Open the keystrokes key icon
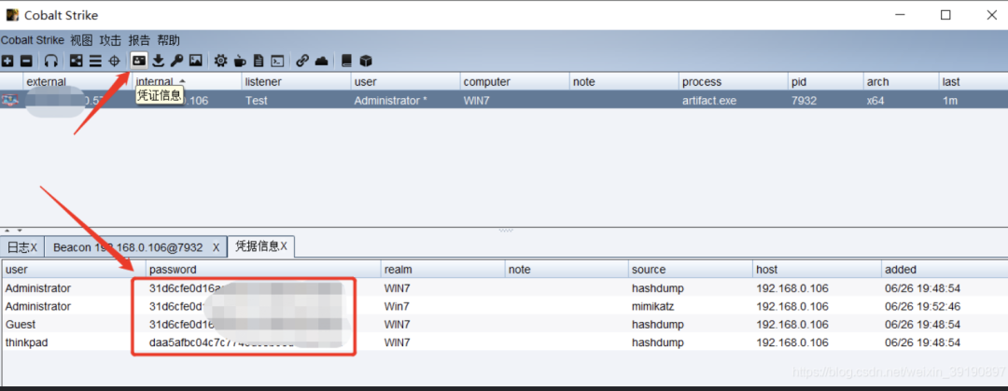The width and height of the screenshot is (1008, 391). [176, 61]
